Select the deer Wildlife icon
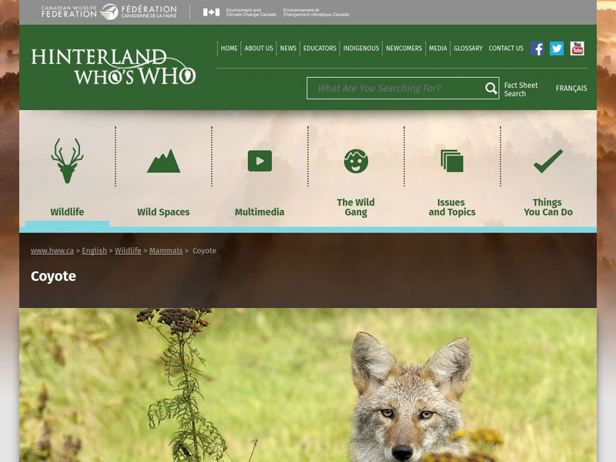 tap(67, 161)
